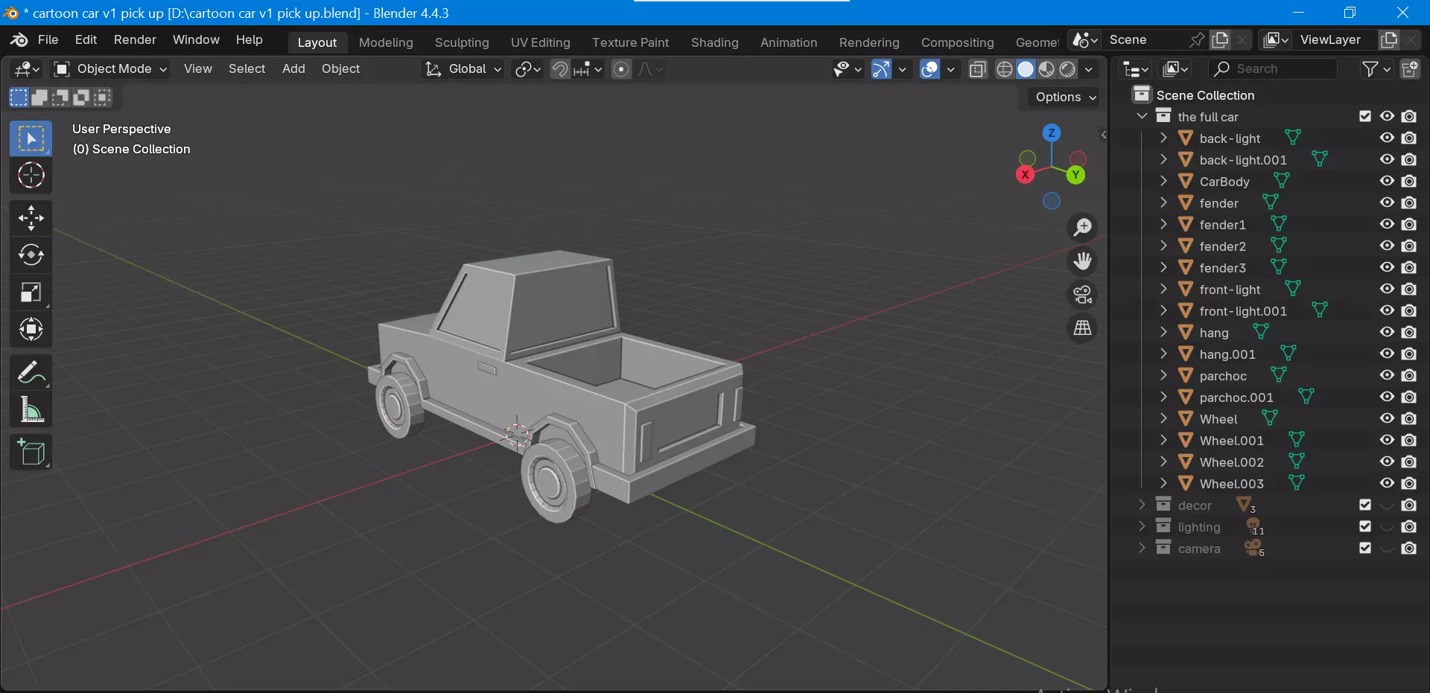Click the outliner Search field
This screenshot has width=1430, height=693.
click(x=1274, y=69)
